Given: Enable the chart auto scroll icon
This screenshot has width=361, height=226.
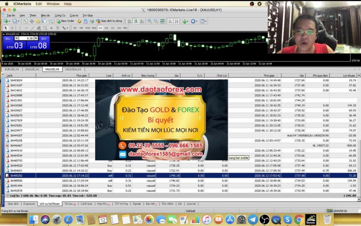Looking at the screenshot, I should [x=170, y=21].
